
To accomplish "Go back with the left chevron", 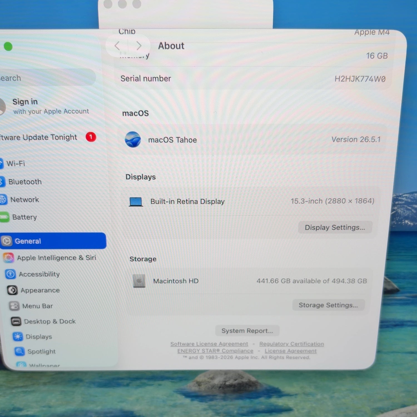I will click(117, 46).
